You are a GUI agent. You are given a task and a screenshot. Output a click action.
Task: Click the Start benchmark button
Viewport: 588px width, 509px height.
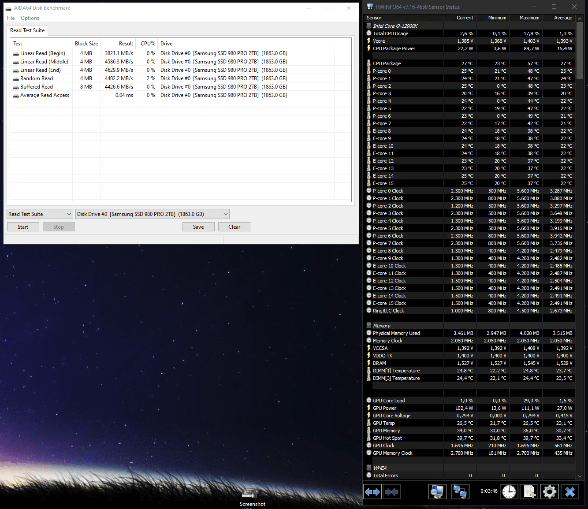pyautogui.click(x=23, y=227)
